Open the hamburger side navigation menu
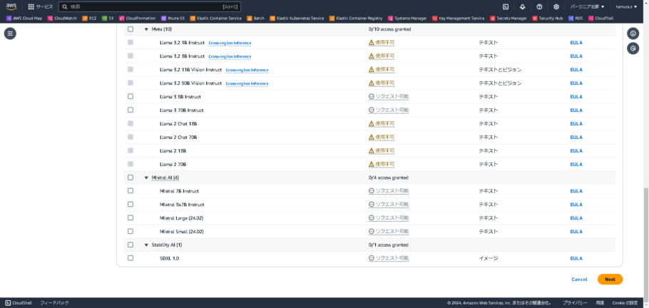The width and height of the screenshot is (649, 308). click(11, 34)
